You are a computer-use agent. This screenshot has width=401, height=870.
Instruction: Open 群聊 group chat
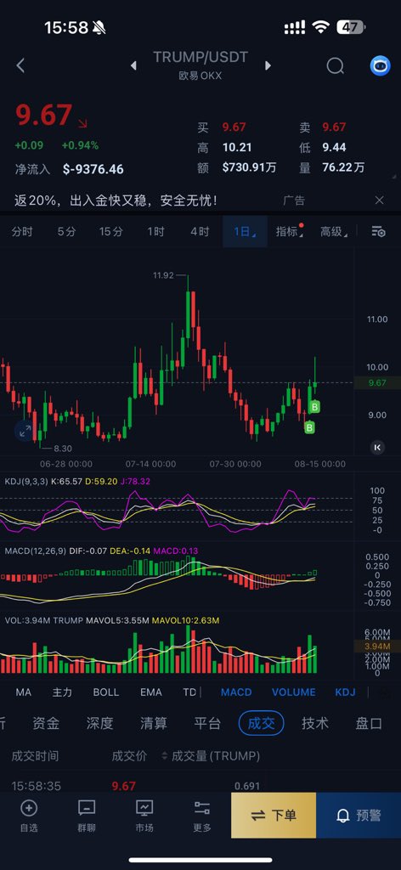(87, 816)
